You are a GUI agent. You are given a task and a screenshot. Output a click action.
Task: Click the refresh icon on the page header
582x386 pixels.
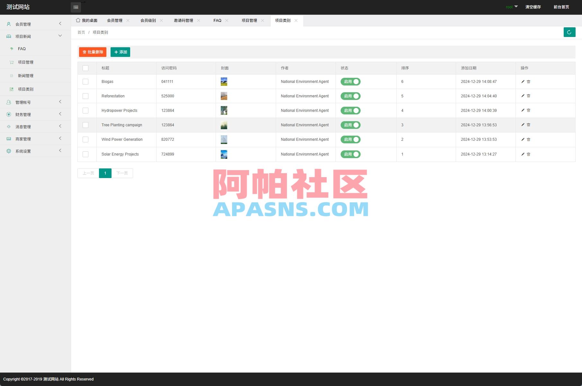[569, 32]
